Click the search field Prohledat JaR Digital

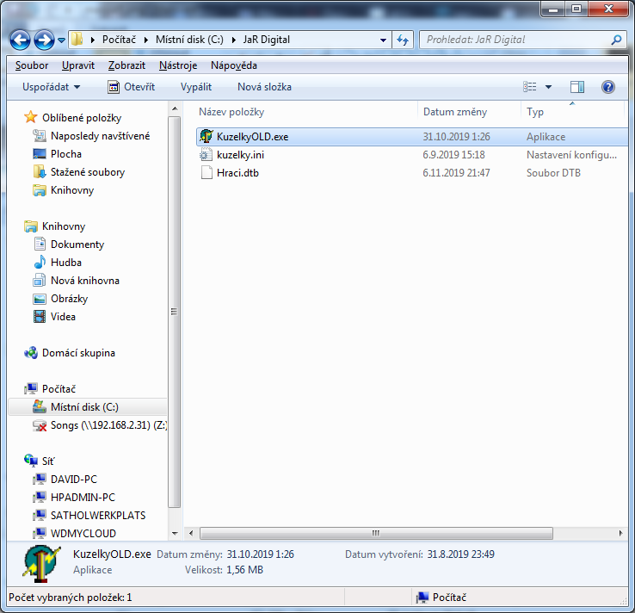point(516,40)
